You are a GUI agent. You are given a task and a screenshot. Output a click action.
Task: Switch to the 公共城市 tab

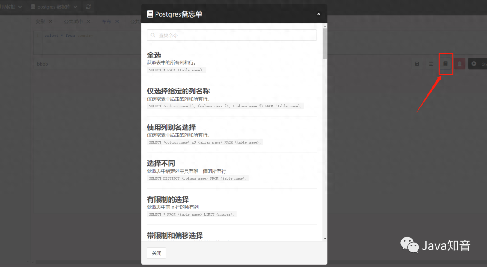click(73, 22)
